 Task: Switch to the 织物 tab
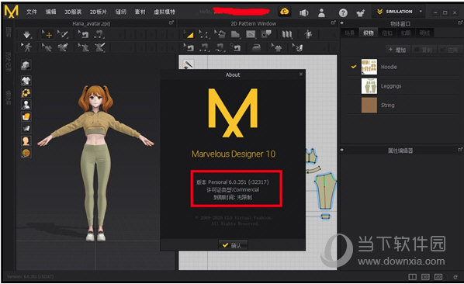(368, 33)
